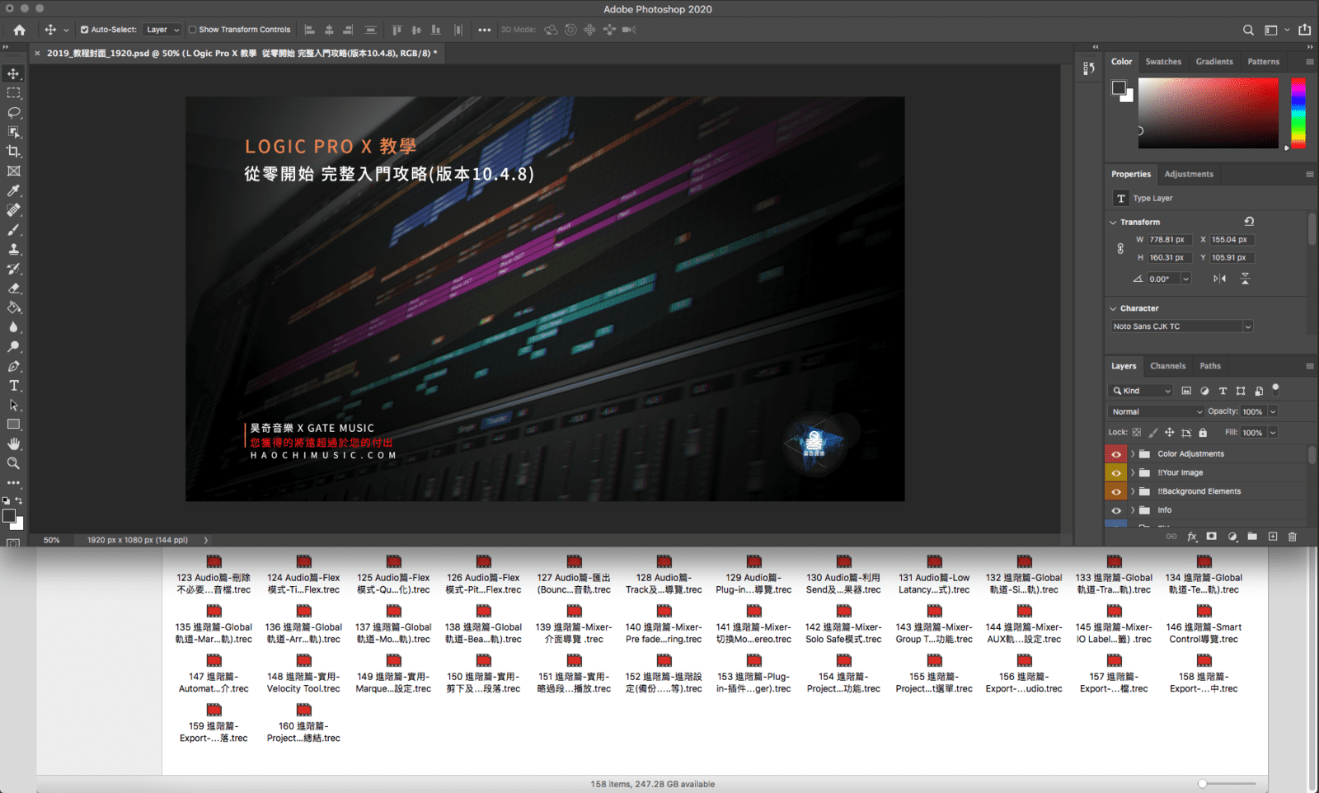
Task: Toggle the width-height link constraint
Action: (1120, 248)
